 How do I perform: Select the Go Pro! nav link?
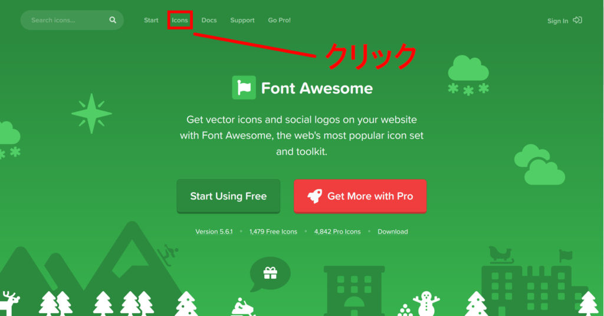[x=279, y=20]
